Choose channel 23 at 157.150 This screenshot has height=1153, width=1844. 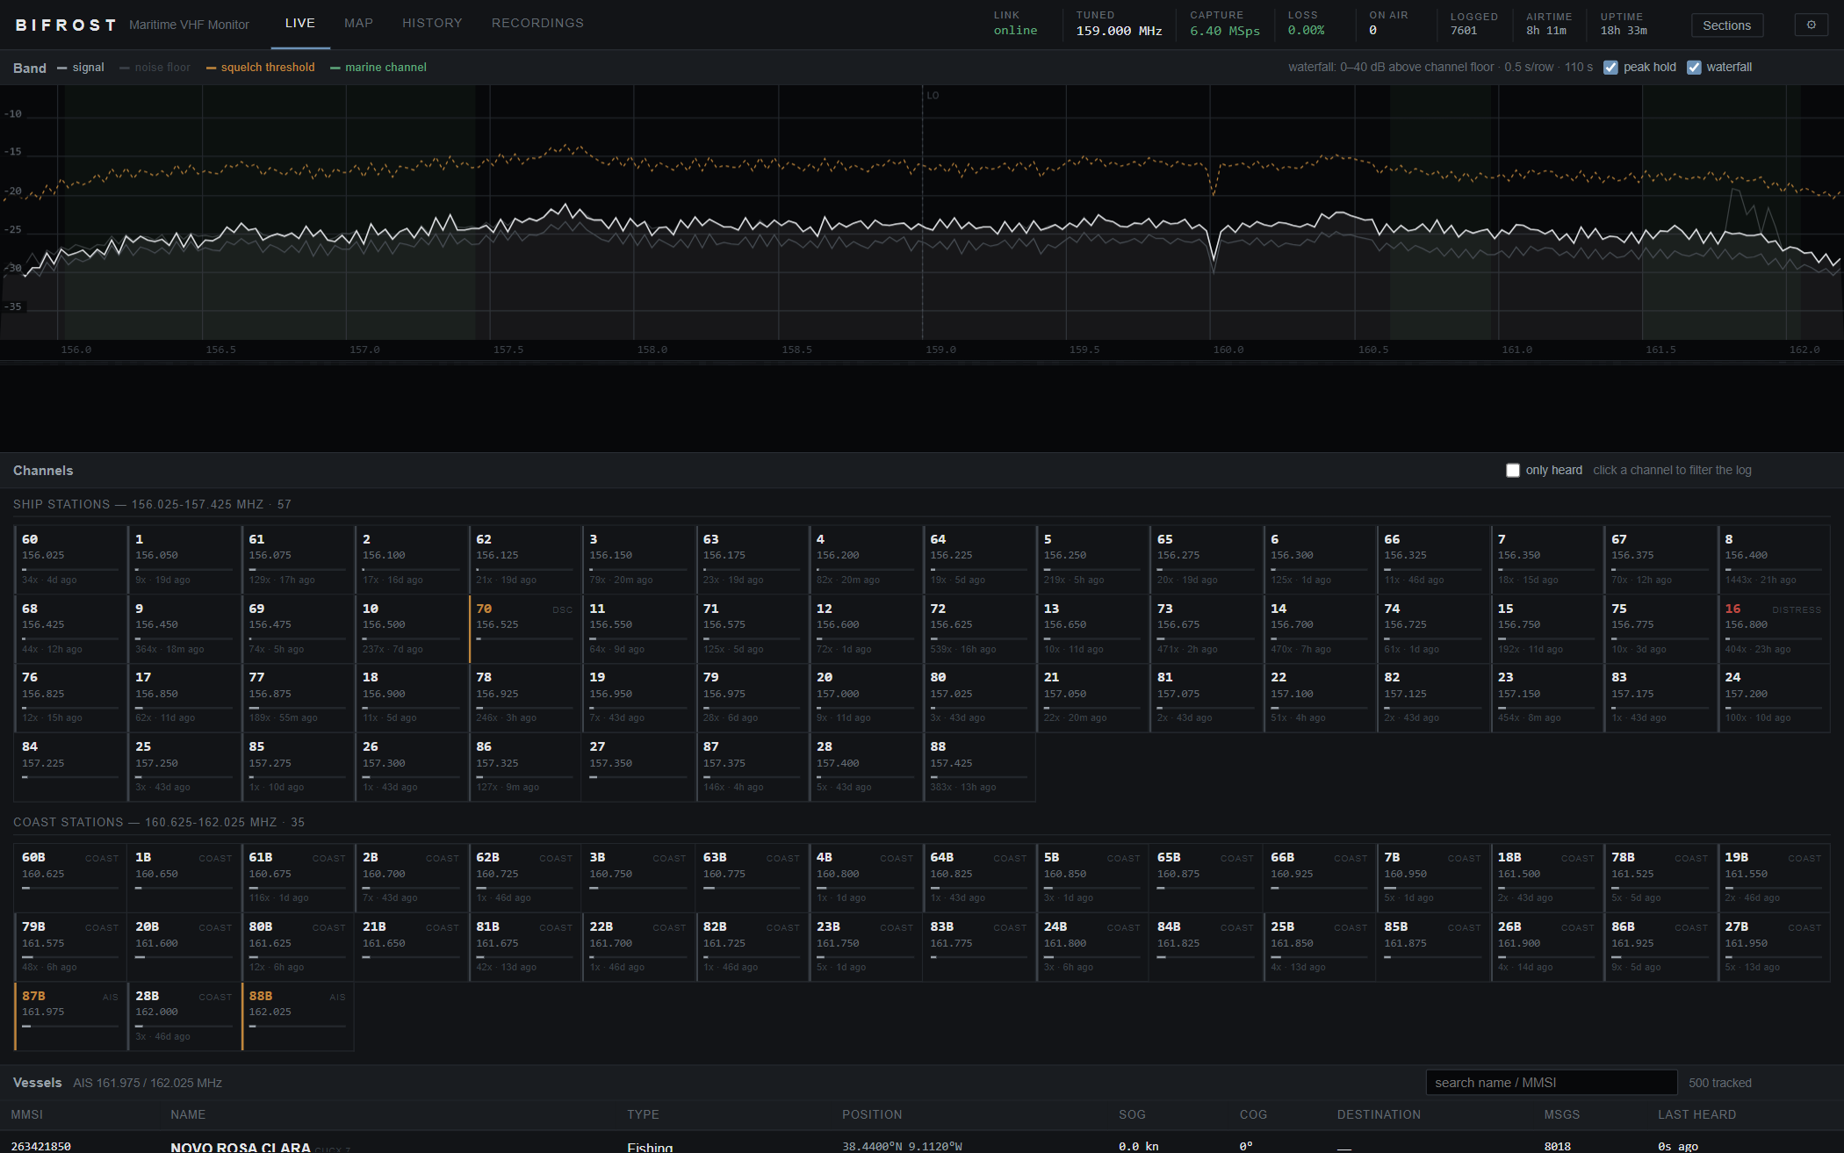point(1546,698)
